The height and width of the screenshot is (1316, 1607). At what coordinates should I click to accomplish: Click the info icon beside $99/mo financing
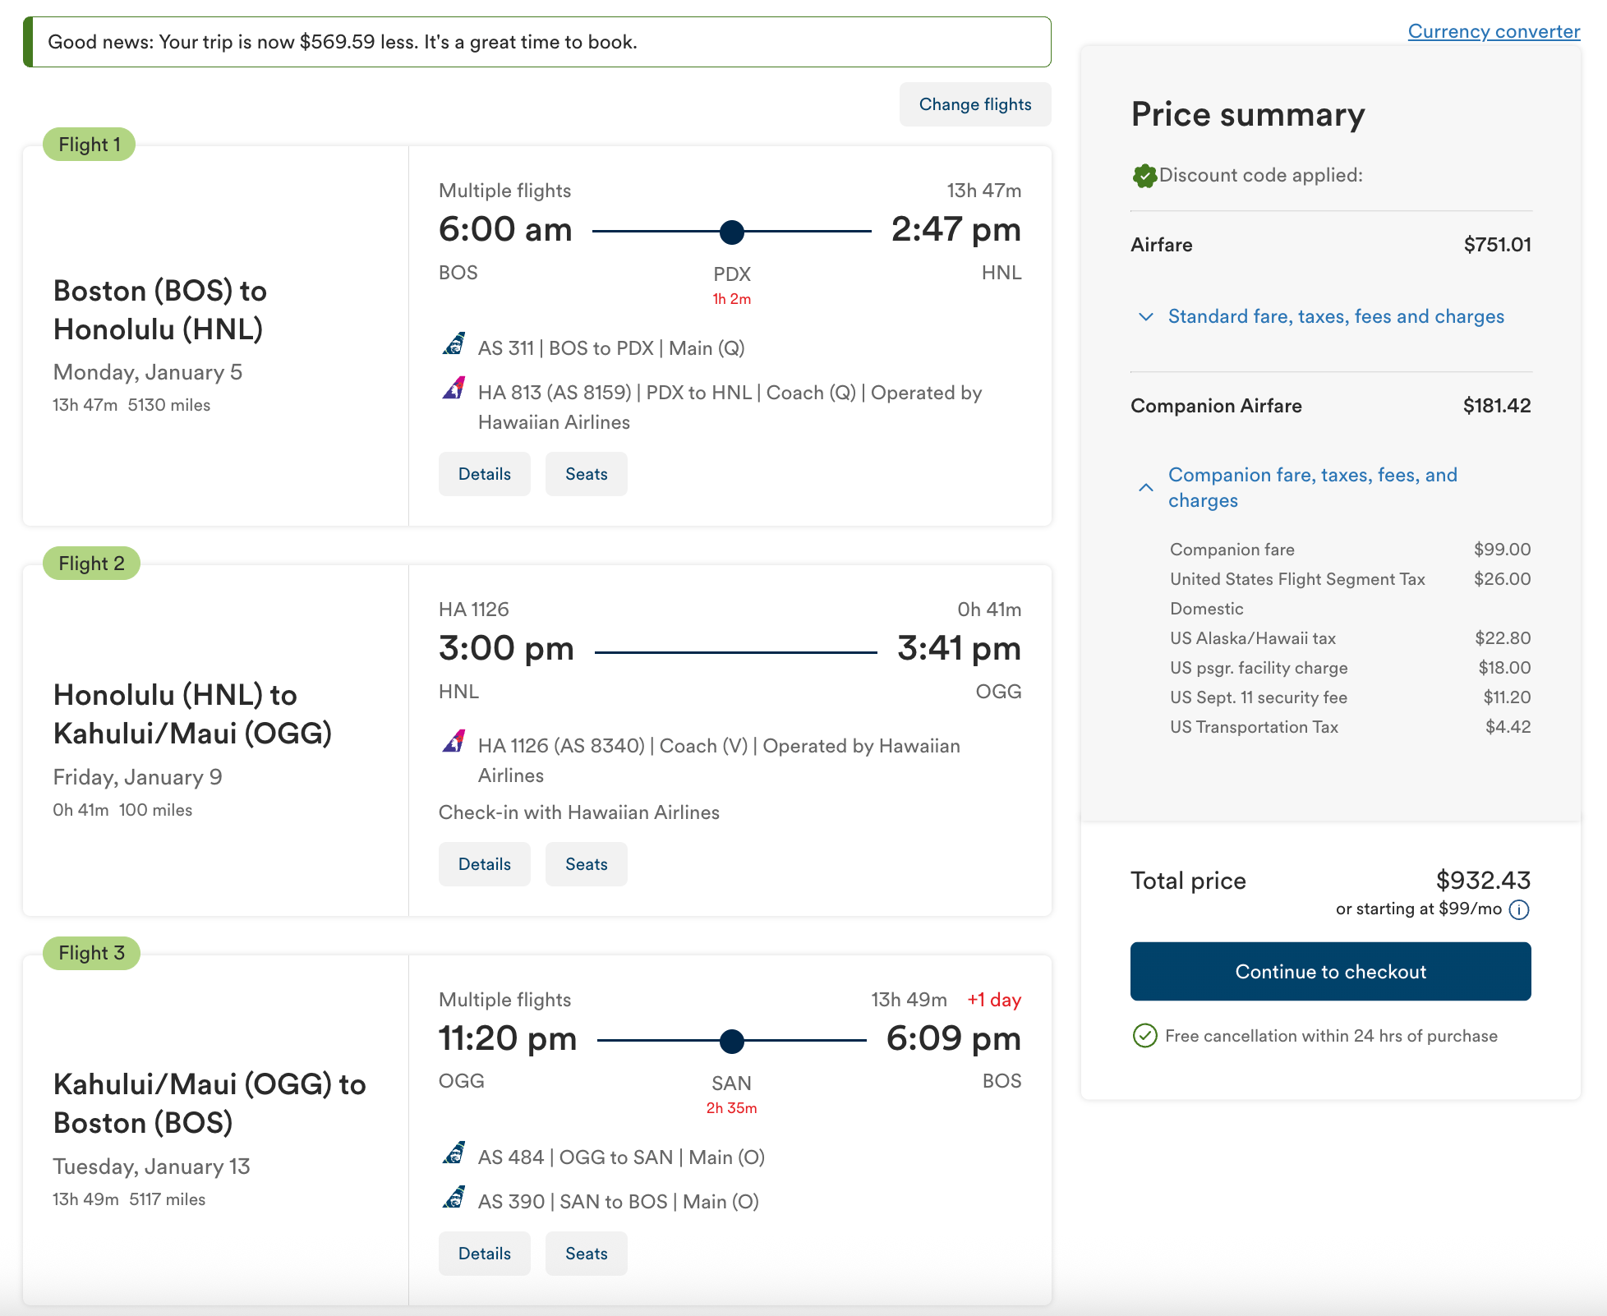(x=1519, y=909)
